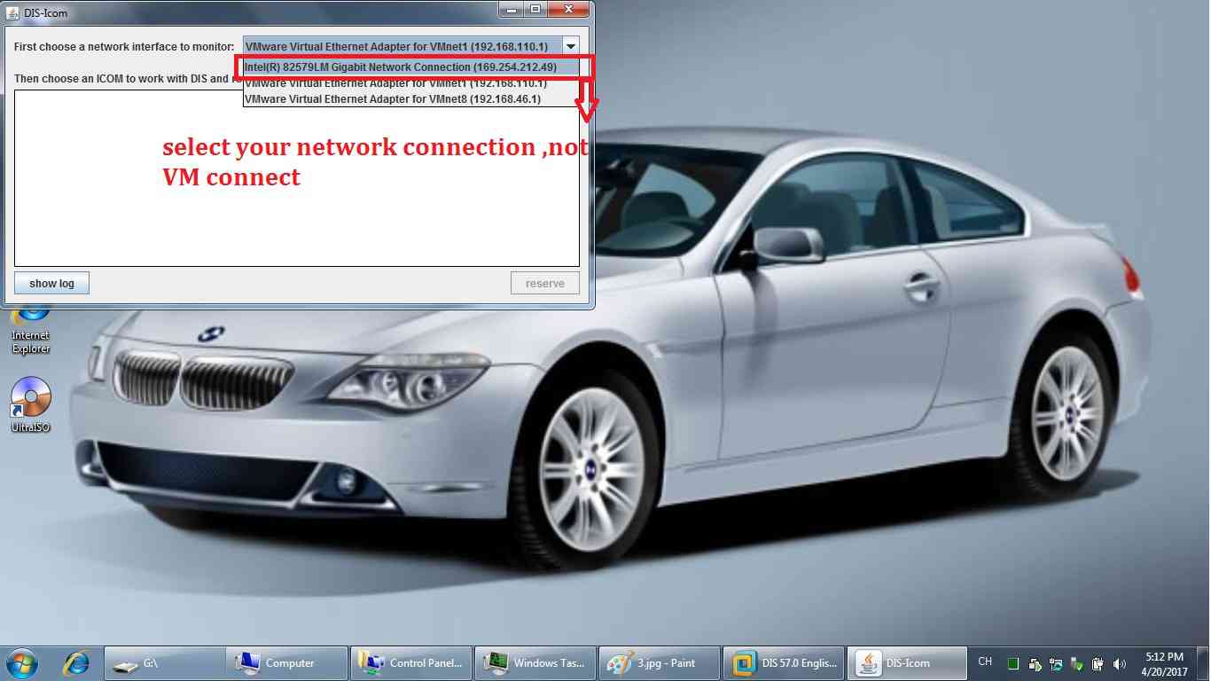Click the DIS-Icom taskbar button
This screenshot has height=681, width=1211.
point(908,662)
